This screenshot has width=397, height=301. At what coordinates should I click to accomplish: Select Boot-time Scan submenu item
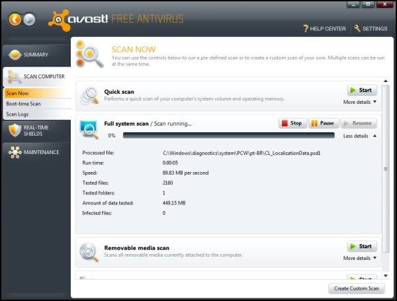[37, 104]
